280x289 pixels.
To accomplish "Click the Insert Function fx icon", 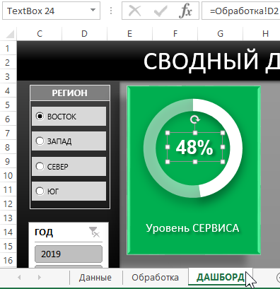I will pos(185,11).
